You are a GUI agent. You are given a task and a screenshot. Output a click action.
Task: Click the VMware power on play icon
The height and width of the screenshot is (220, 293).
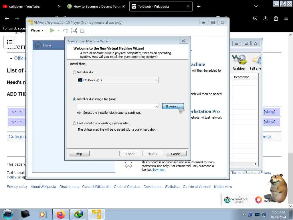tap(52, 30)
